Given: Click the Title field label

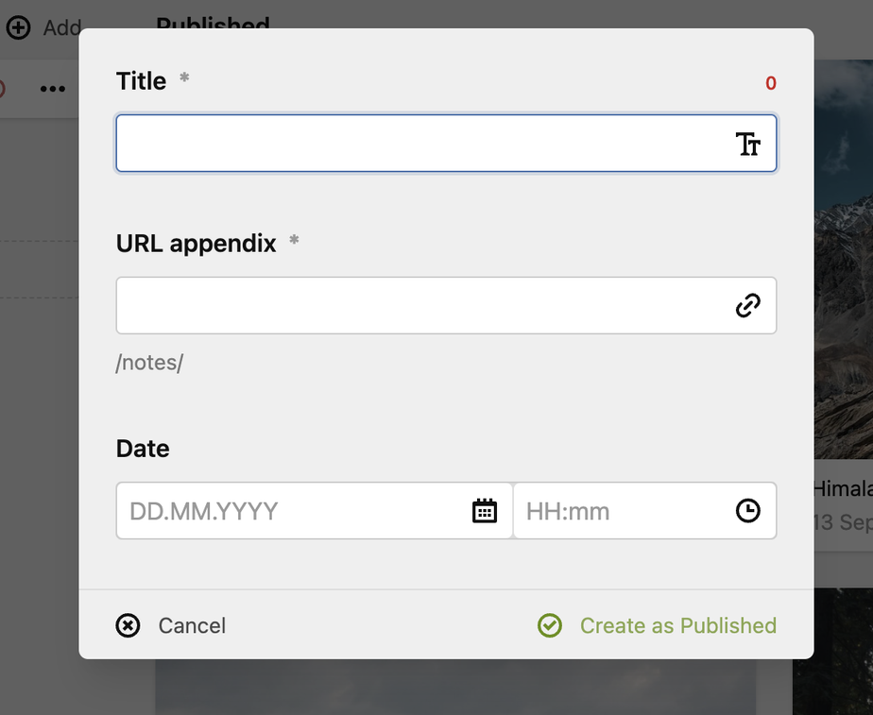Looking at the screenshot, I should tap(141, 81).
